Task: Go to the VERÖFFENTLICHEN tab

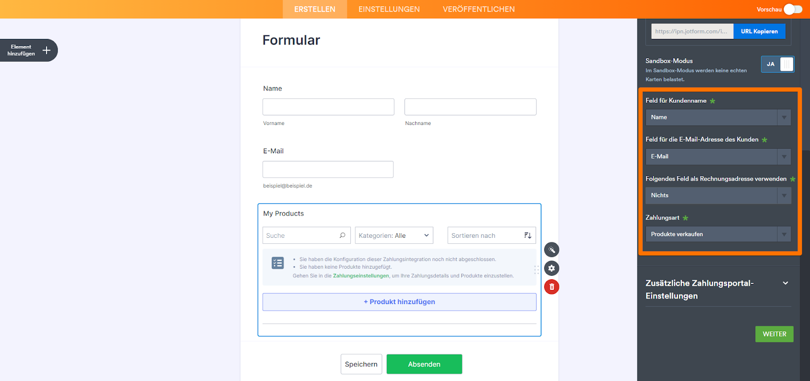Action: click(478, 9)
